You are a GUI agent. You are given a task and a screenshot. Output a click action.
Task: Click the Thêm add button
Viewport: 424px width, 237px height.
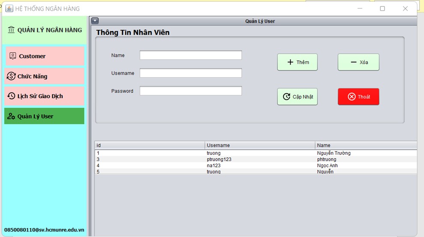(297, 62)
